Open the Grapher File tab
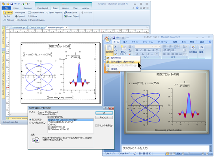 (6, 8)
